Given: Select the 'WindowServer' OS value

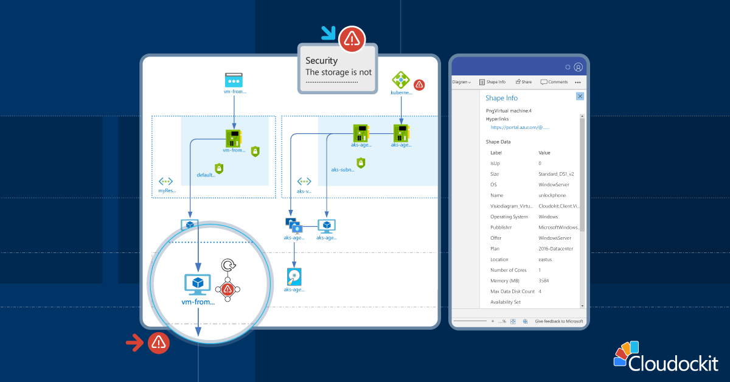Looking at the screenshot, I should point(554,184).
